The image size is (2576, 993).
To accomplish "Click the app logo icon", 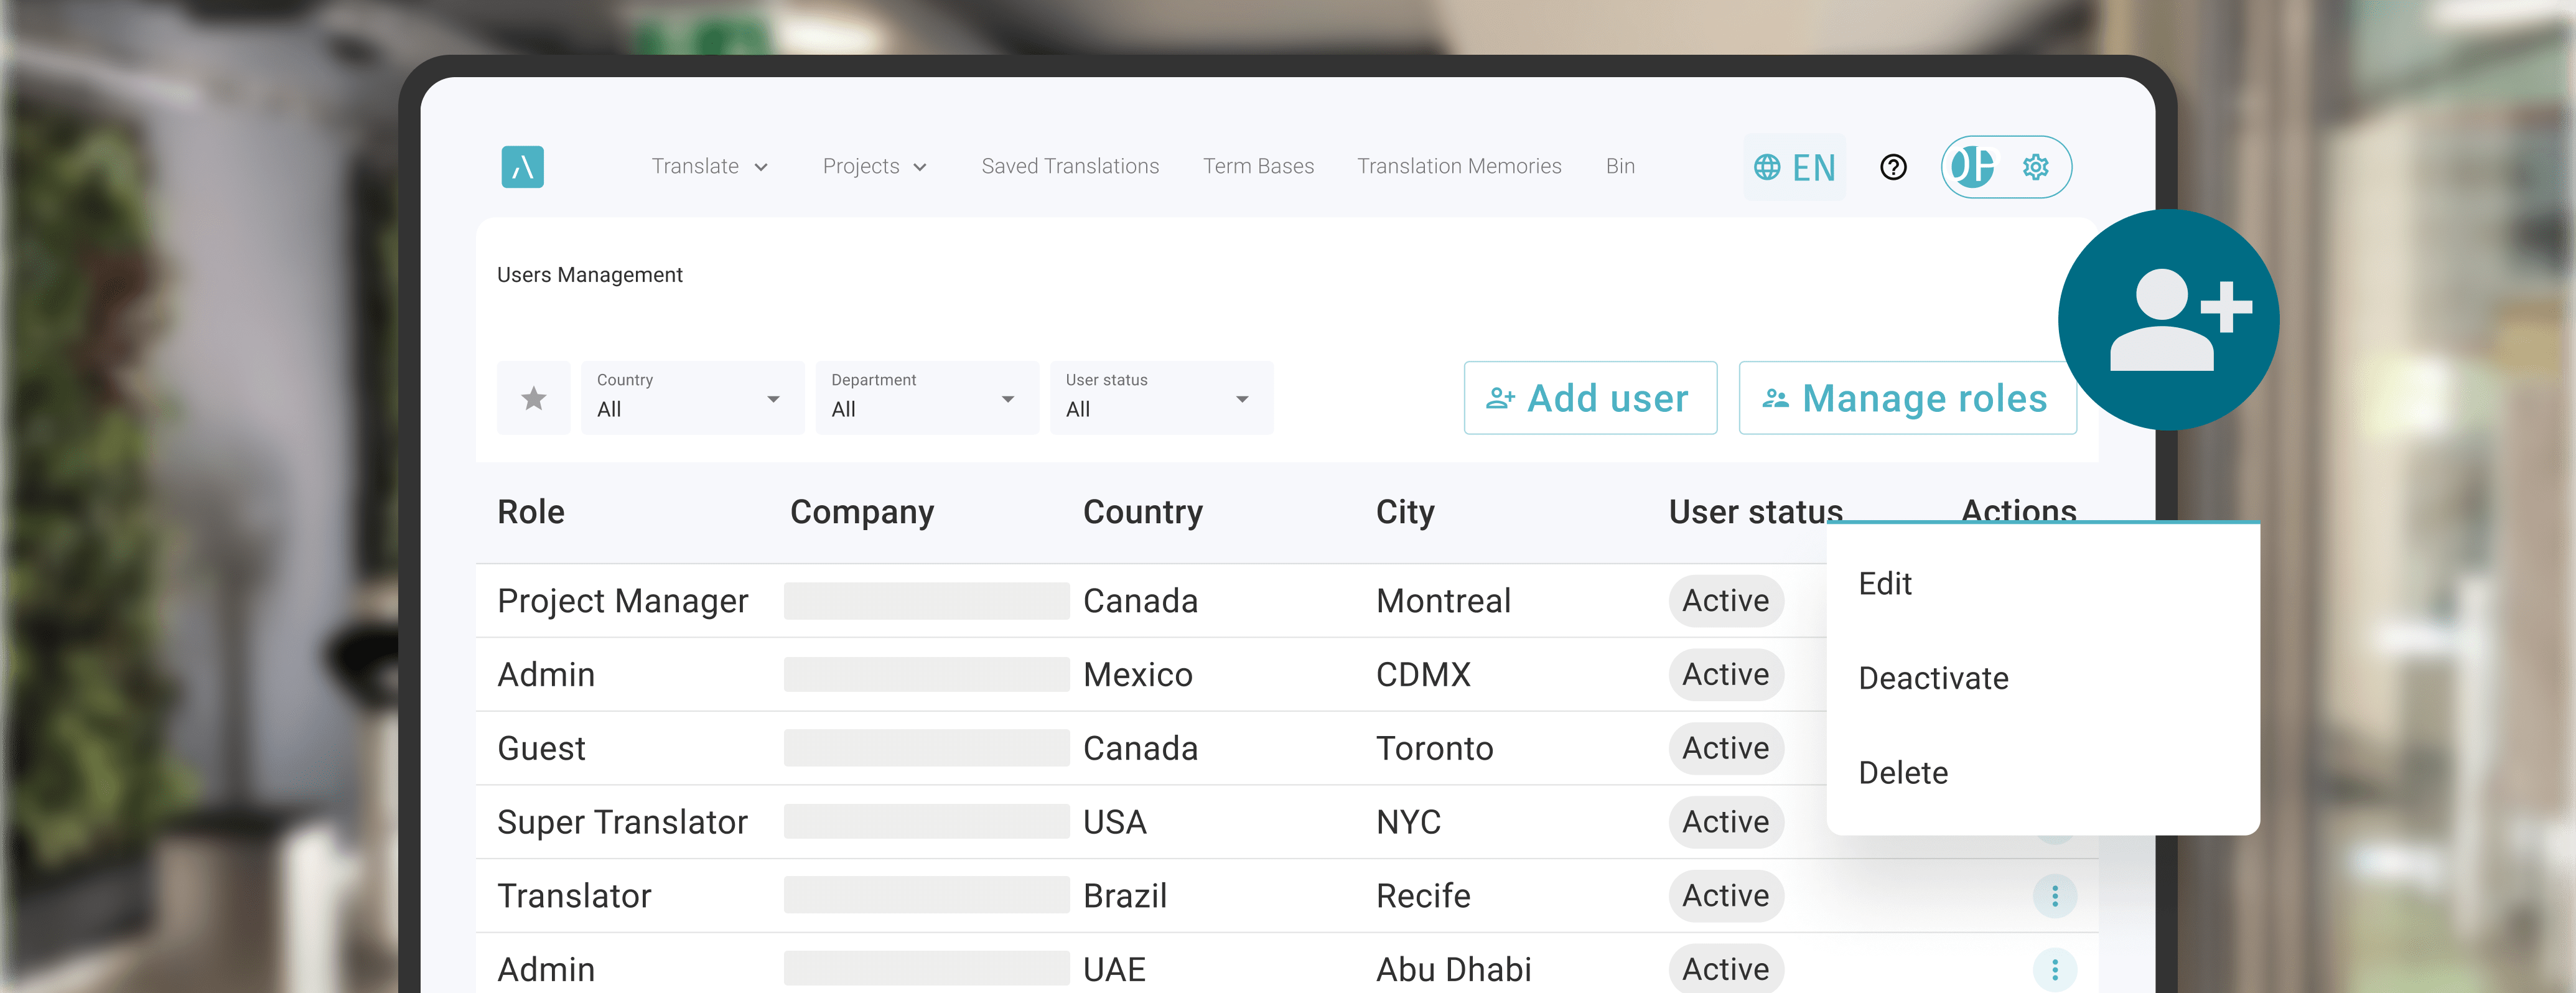I will [x=522, y=167].
